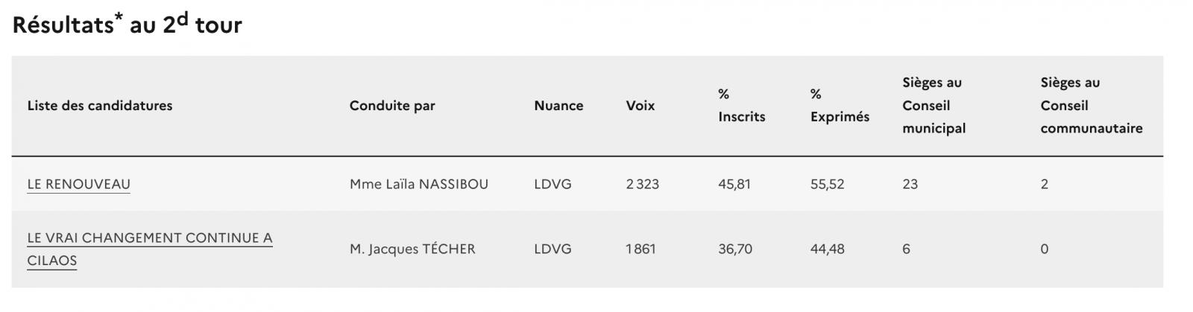Viewport: 1193px width, 312px height.
Task: Click the % Exprimés column header
Action: click(840, 106)
